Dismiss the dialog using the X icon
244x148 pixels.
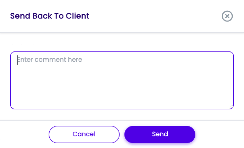227,16
